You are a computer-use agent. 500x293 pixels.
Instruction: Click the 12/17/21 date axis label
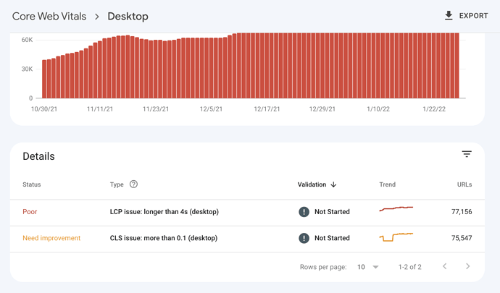[267, 109]
